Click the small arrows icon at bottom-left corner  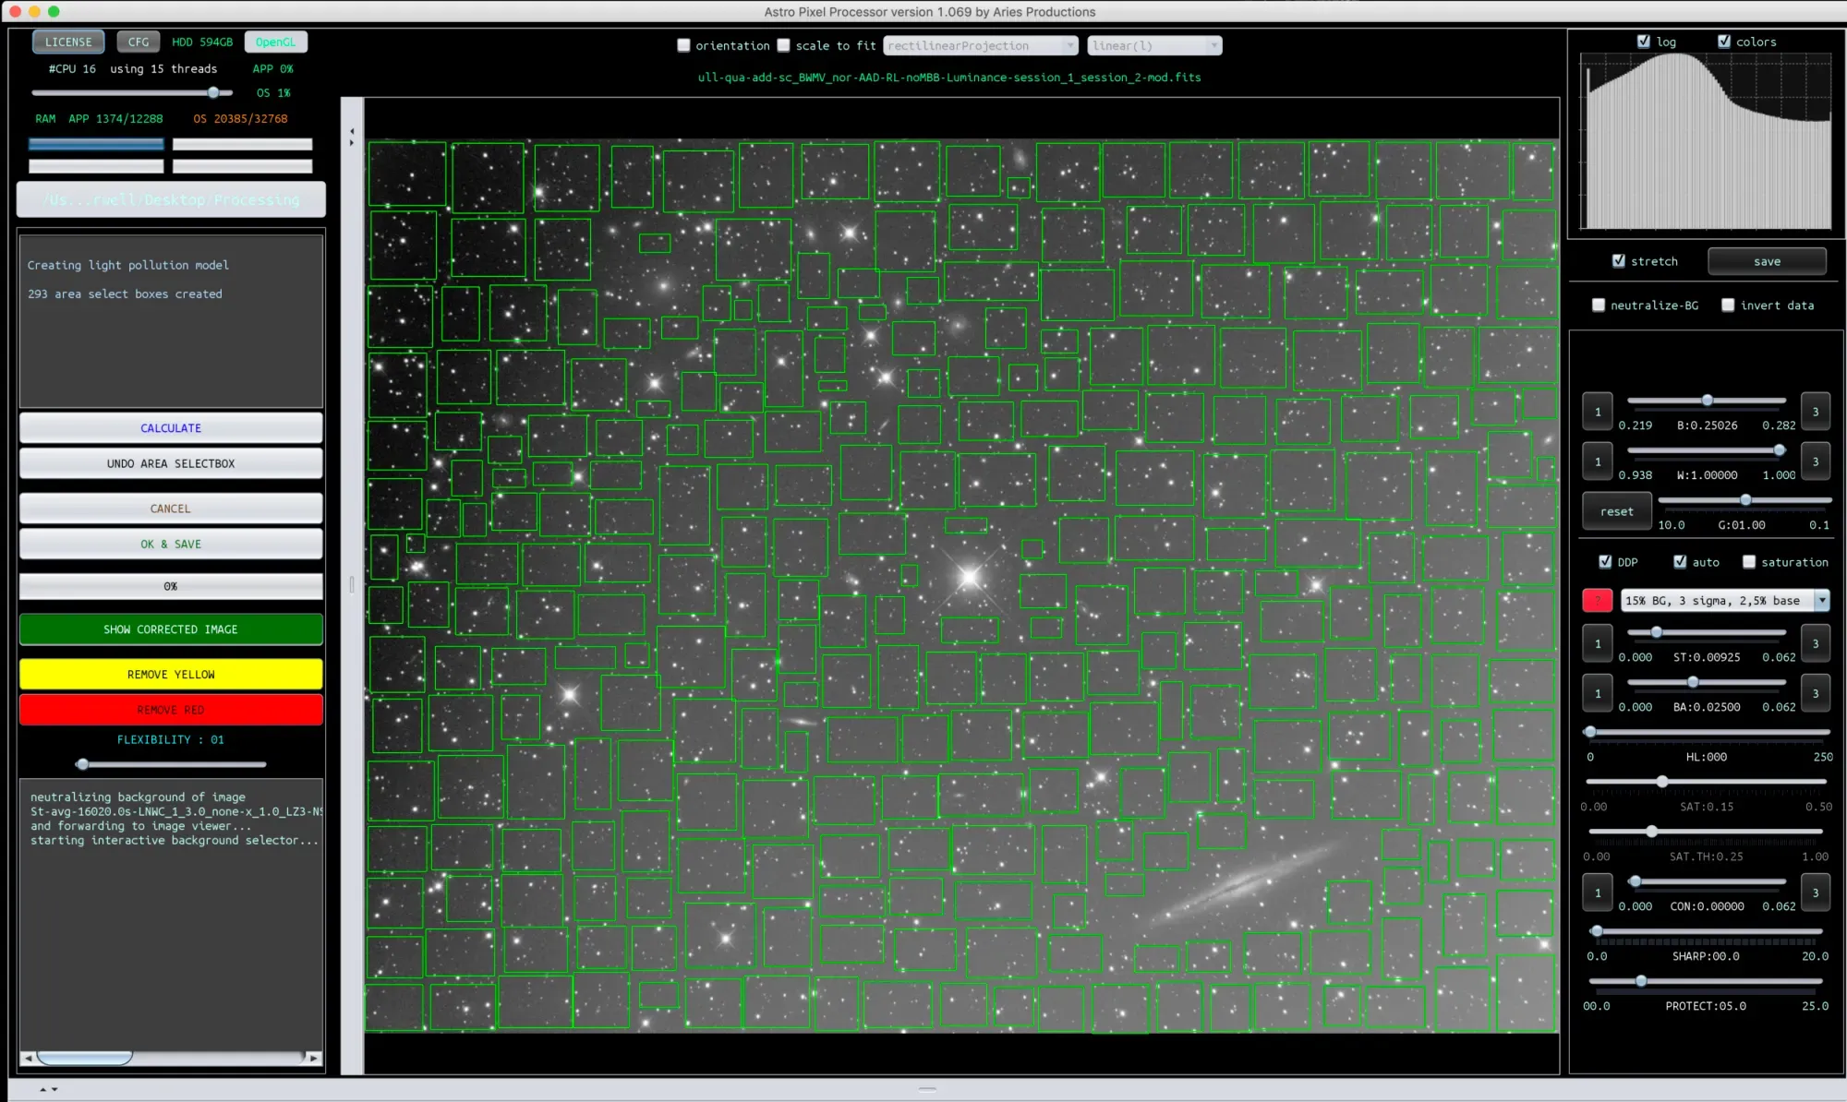(48, 1089)
